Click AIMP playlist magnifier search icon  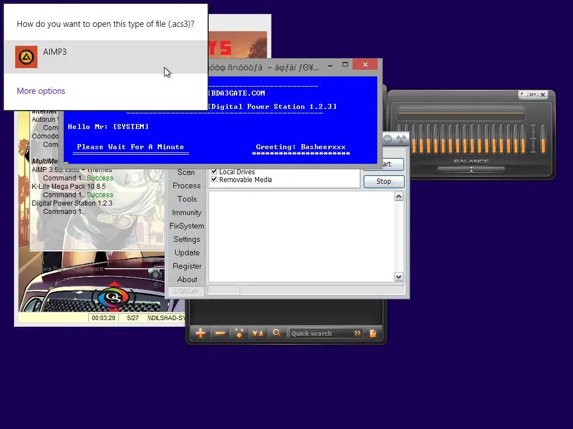[276, 333]
